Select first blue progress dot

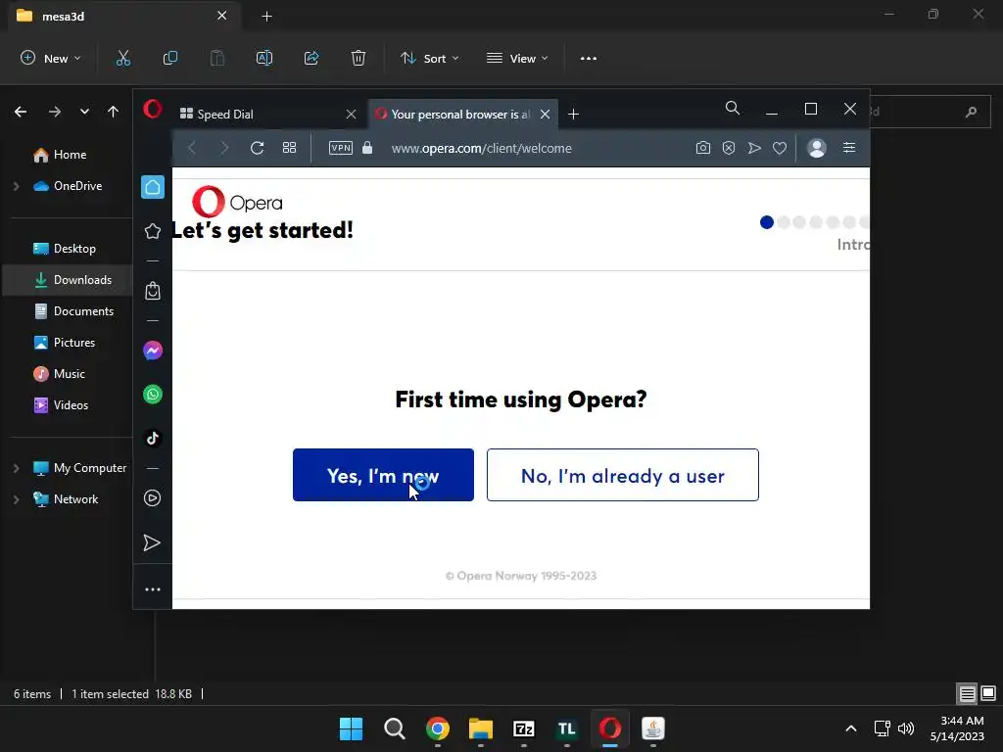[x=766, y=222]
